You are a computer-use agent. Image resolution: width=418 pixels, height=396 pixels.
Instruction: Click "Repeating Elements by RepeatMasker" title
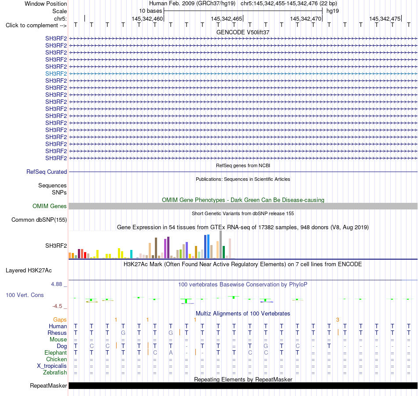pos(243,379)
